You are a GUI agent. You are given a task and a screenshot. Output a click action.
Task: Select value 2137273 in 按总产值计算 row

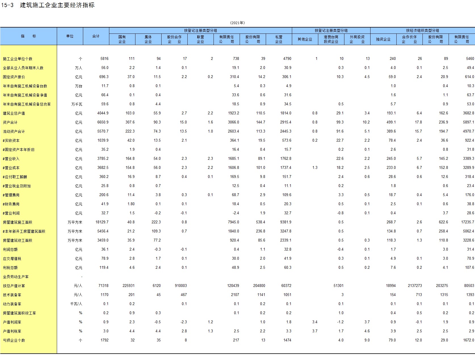tap(415, 286)
